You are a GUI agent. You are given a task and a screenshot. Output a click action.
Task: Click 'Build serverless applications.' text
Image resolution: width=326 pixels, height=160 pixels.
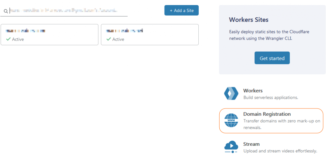[x=271, y=98]
